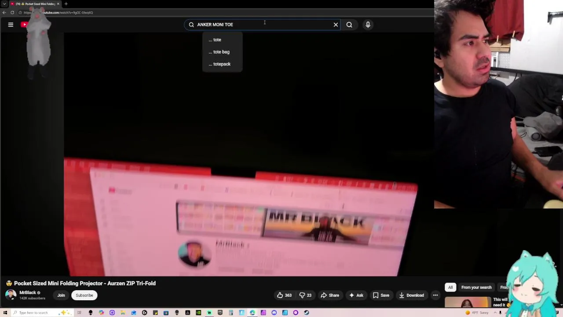Open browser tab list dropdown arrow
This screenshot has height=317, width=563.
coord(4,4)
